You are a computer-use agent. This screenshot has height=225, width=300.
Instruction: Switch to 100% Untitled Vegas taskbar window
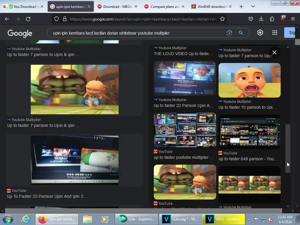(x=224, y=219)
